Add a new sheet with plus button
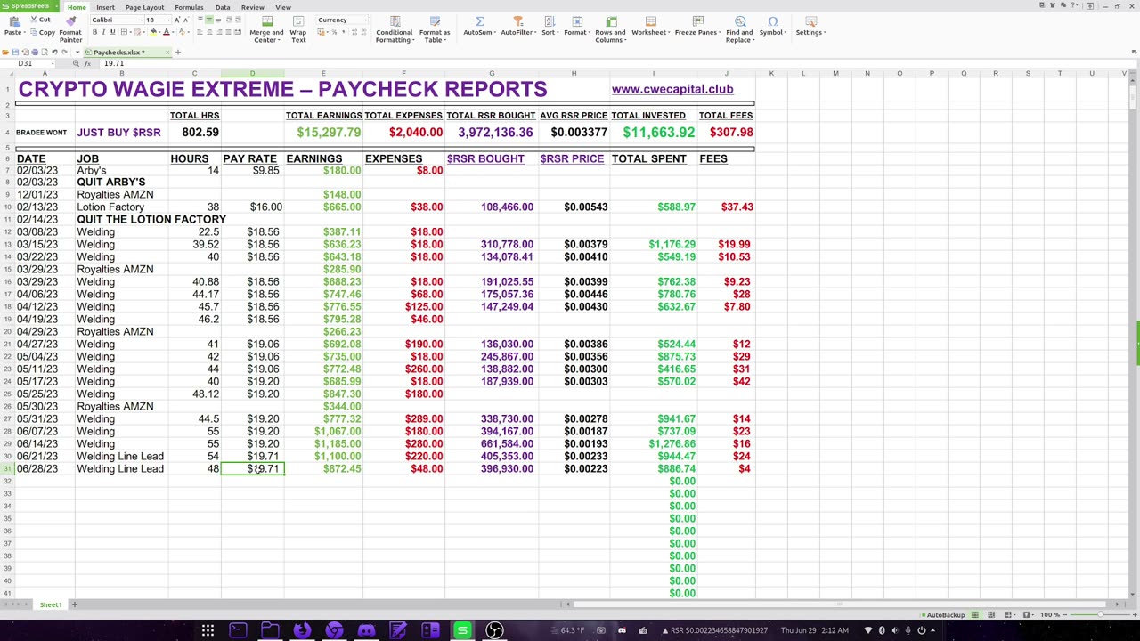Screen dimensions: 1140x641 [x=75, y=604]
